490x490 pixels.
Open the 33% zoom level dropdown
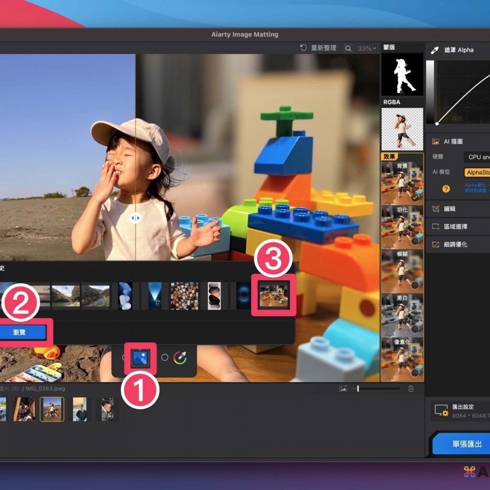[x=367, y=48]
